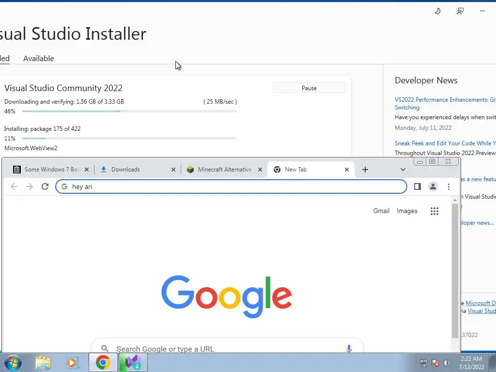
Task: Click Developer News heading
Action: [x=426, y=80]
